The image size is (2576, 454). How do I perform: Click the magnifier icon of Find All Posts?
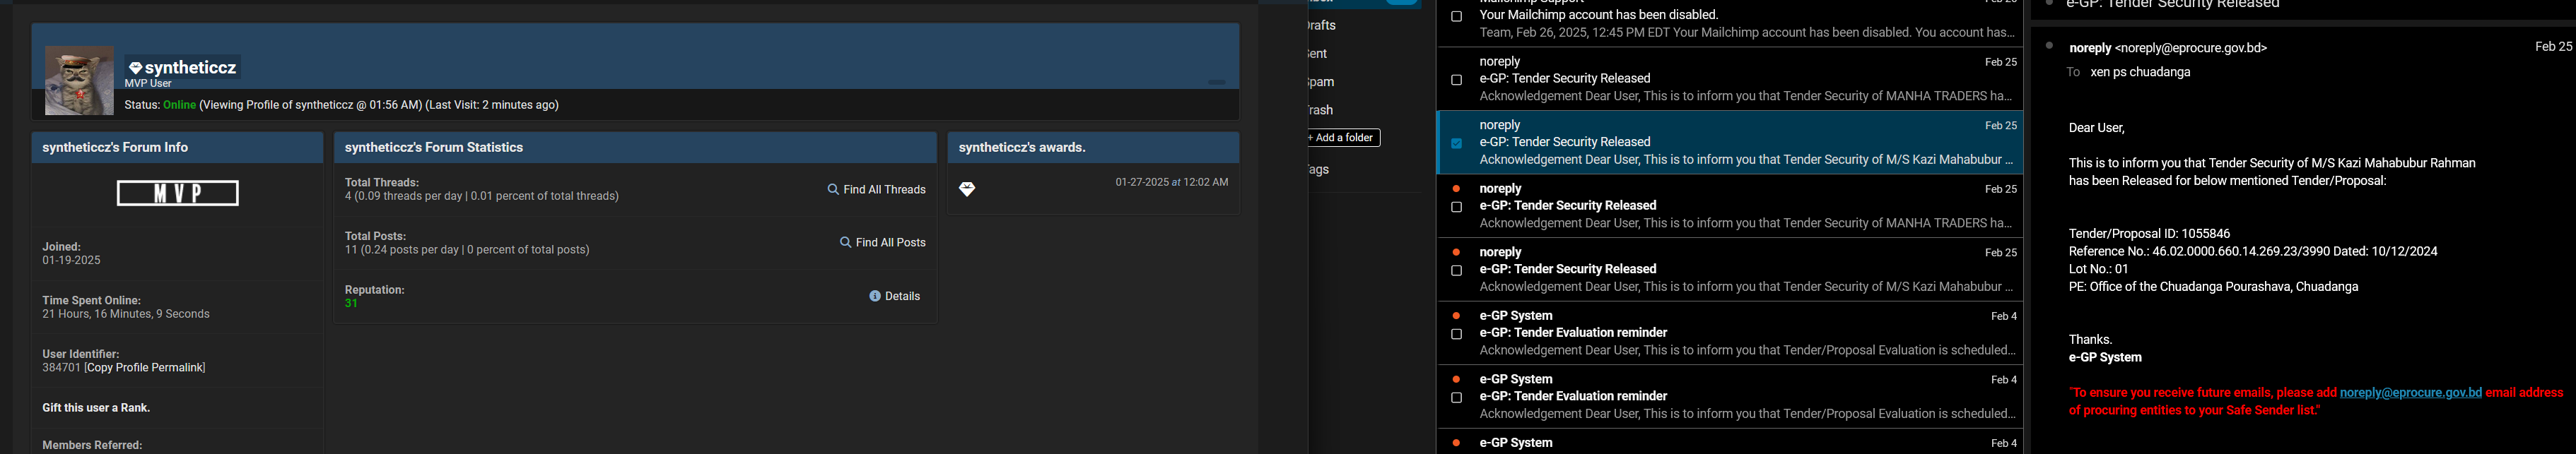[x=845, y=242]
